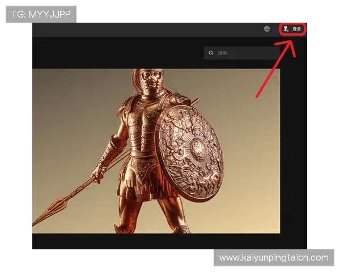Click the TG: MYYJJPP label
The image size is (340, 272).
point(41,14)
